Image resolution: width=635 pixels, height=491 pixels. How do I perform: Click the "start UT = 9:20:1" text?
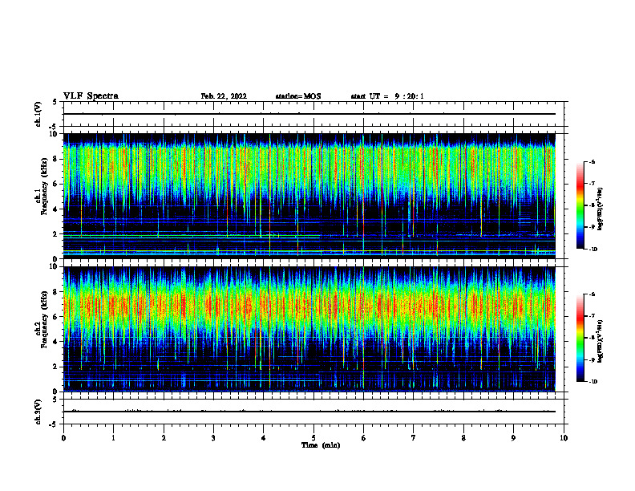pyautogui.click(x=387, y=96)
